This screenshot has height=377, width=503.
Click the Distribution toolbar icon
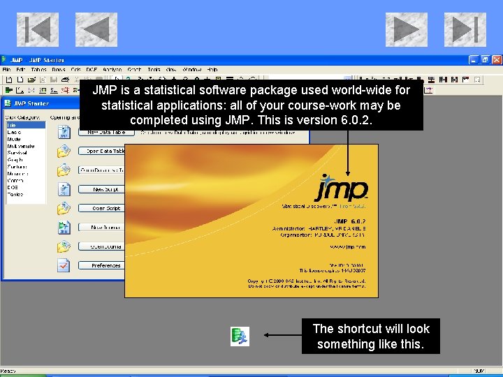point(9,90)
